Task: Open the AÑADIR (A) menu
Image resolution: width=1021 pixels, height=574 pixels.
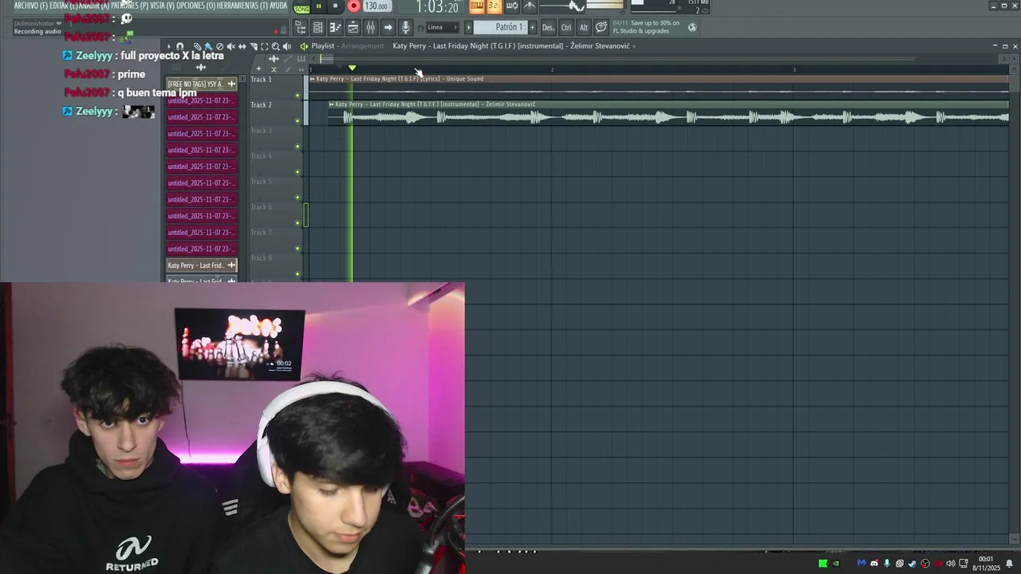Action: tap(94, 5)
